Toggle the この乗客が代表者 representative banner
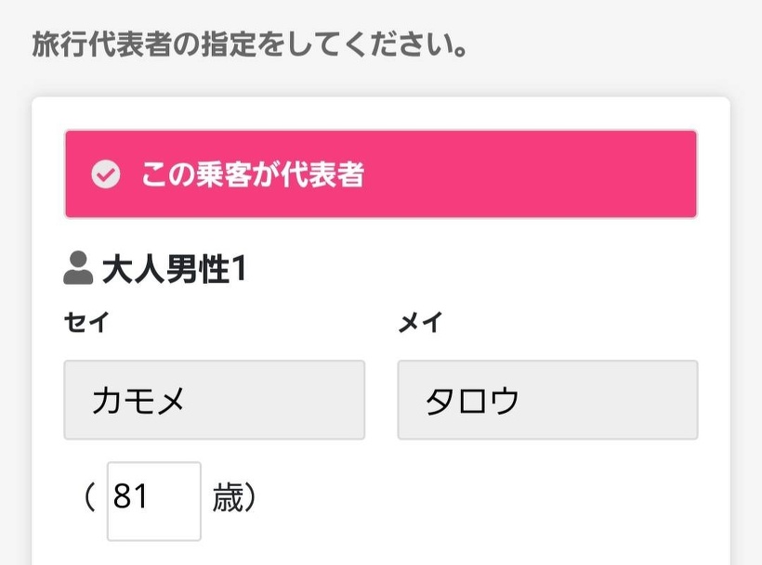Image resolution: width=762 pixels, height=565 pixels. click(380, 174)
